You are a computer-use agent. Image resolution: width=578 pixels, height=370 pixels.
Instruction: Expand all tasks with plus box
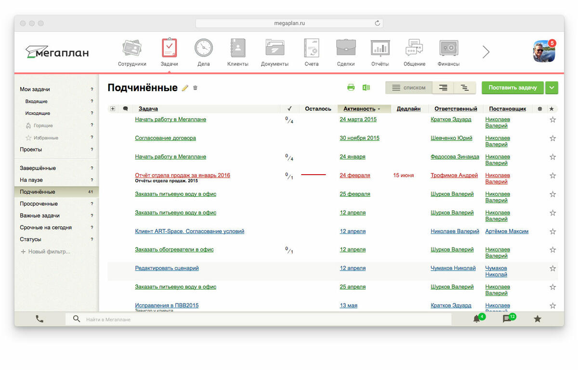[x=113, y=109]
